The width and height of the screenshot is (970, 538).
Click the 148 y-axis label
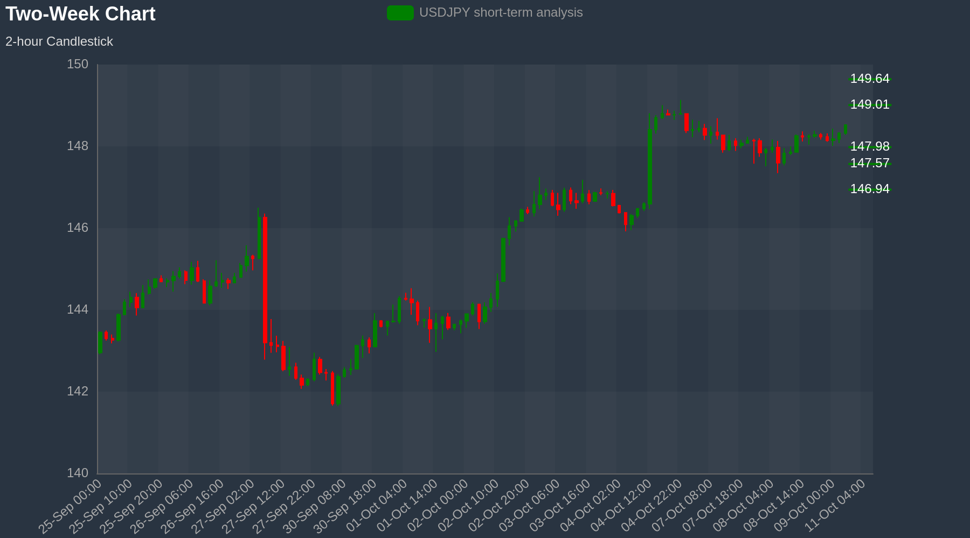pyautogui.click(x=78, y=146)
